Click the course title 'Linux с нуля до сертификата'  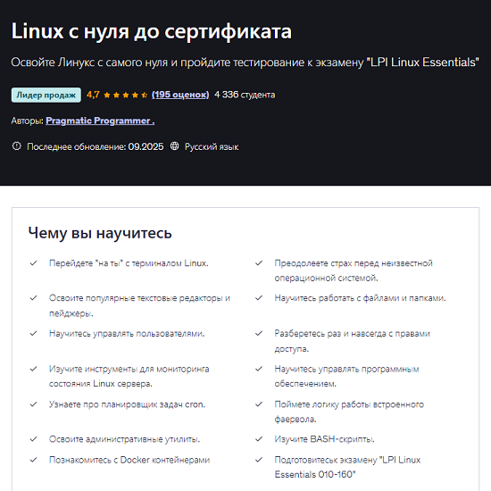152,31
